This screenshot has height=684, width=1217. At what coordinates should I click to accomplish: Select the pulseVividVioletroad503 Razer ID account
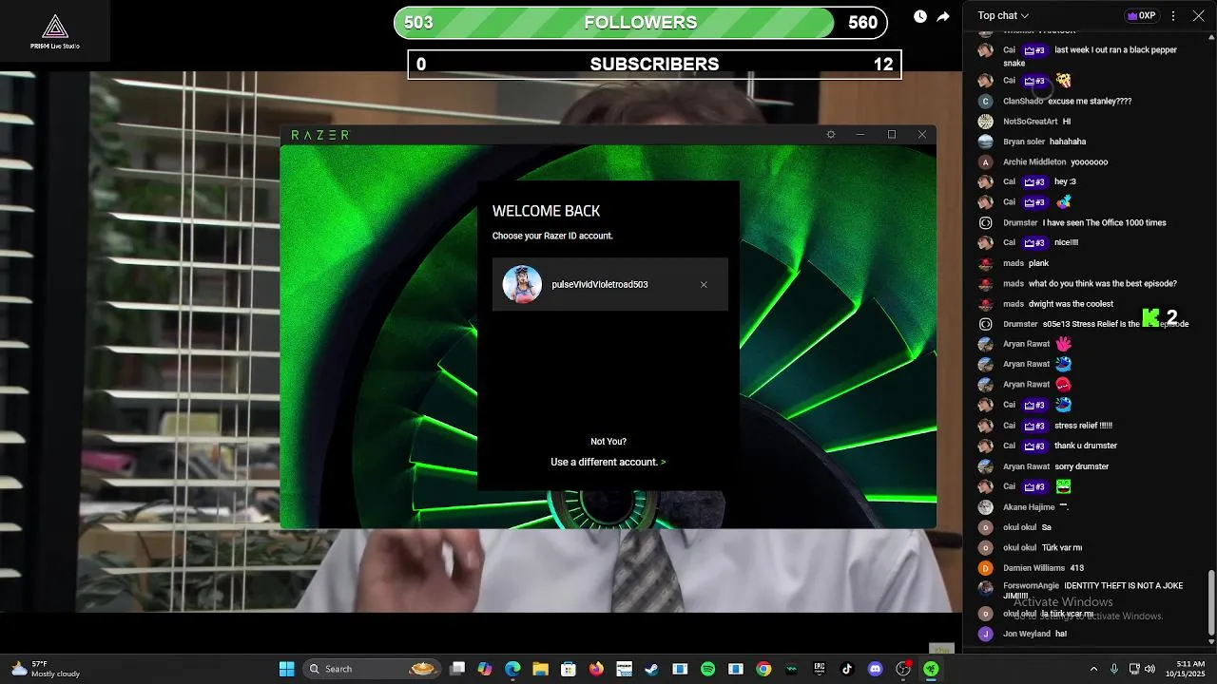click(610, 284)
